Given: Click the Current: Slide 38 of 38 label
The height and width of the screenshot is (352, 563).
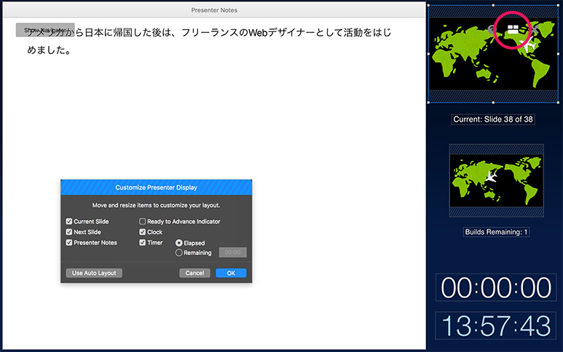Looking at the screenshot, I should (493, 120).
